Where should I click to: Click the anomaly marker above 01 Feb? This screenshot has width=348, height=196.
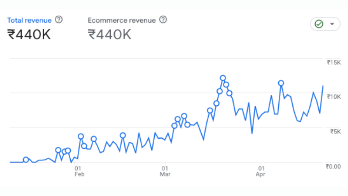tap(81, 136)
